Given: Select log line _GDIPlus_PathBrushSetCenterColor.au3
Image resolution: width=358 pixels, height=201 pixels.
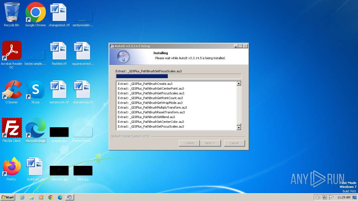Looking at the screenshot, I should [151, 122].
